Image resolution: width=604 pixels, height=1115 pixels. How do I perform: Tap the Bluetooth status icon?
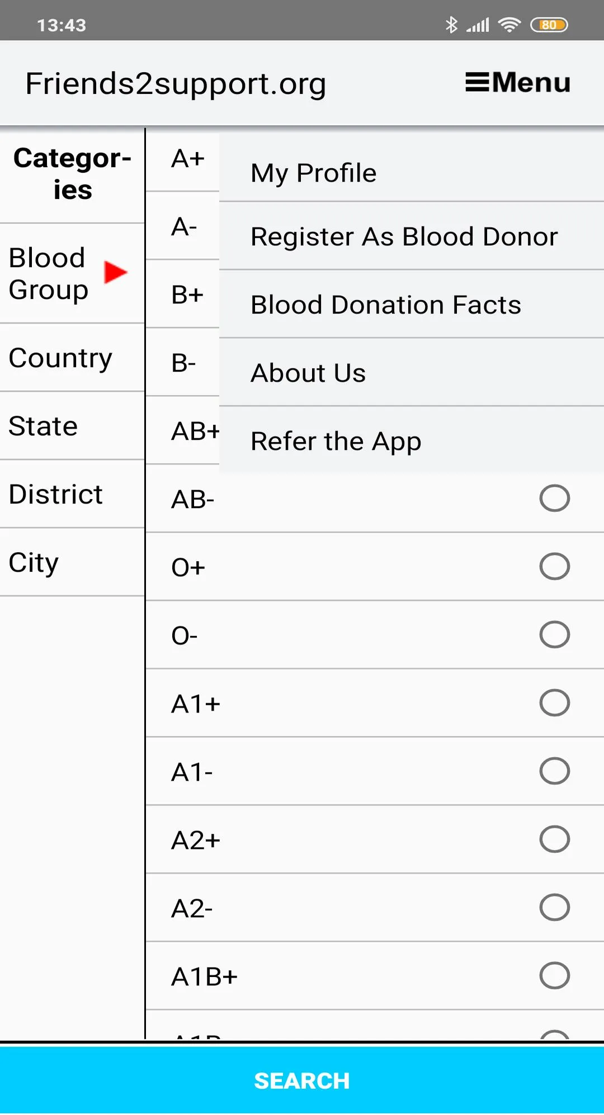pyautogui.click(x=451, y=25)
